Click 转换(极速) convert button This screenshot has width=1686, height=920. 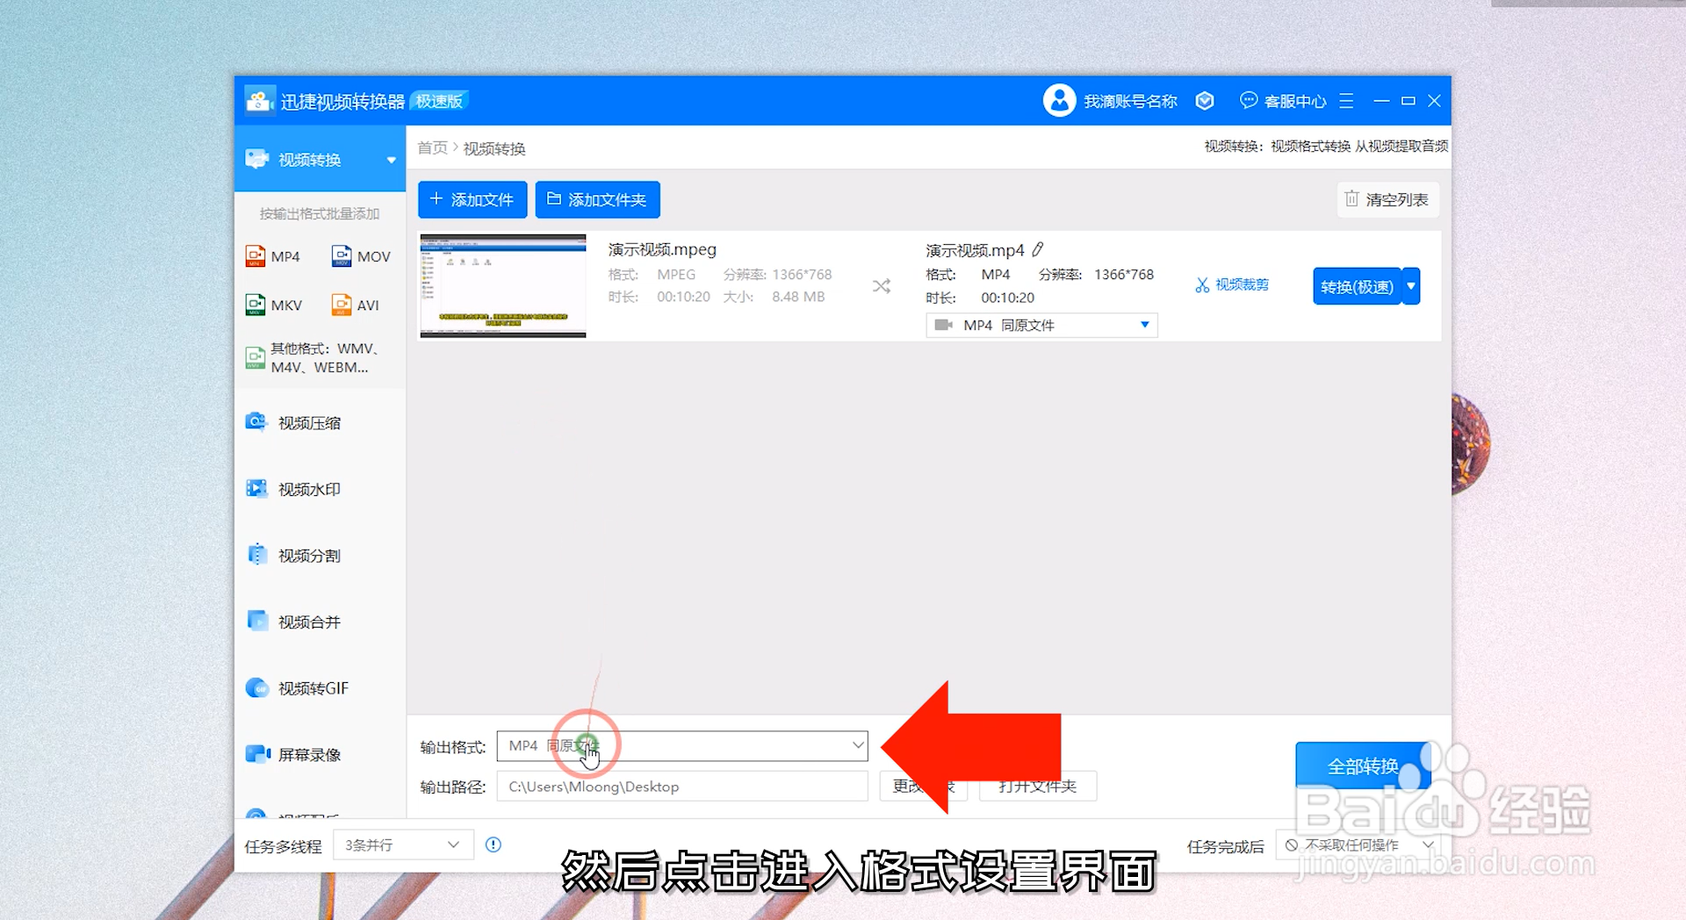pos(1357,286)
